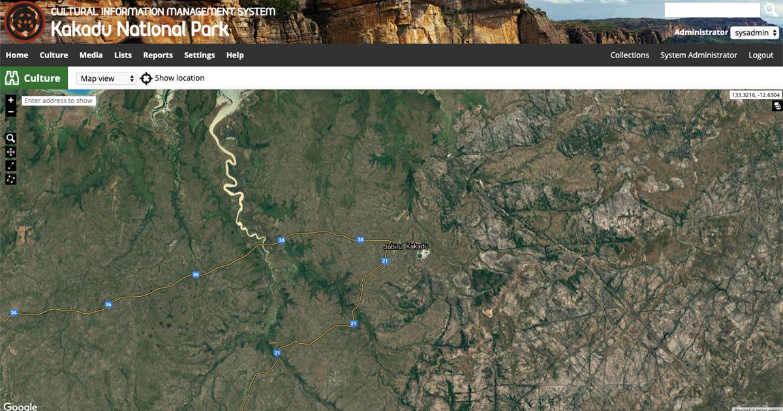Open the sysadmin role dropdown
This screenshot has height=411, width=783.
pos(755,33)
